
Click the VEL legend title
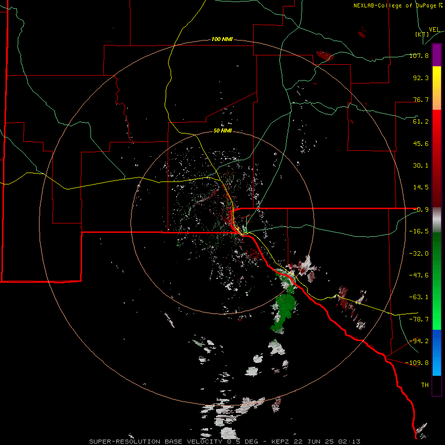pyautogui.click(x=434, y=30)
